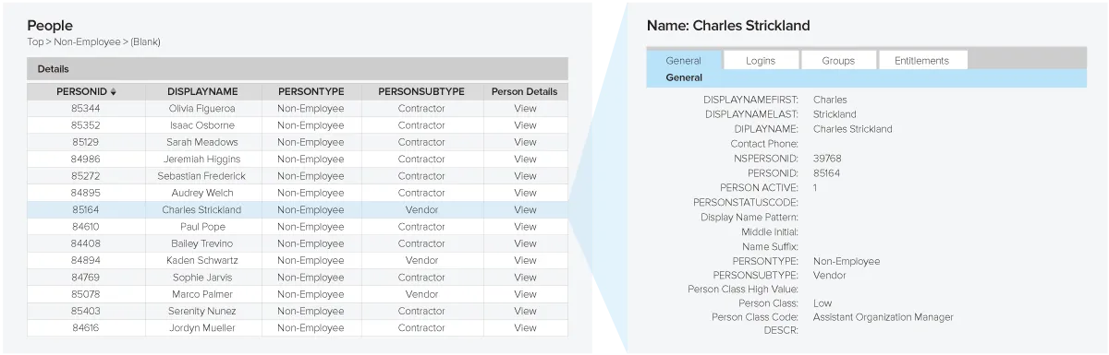This screenshot has width=1109, height=355.
Task: Click the PERSONSUBTYPE column header
Action: [421, 92]
